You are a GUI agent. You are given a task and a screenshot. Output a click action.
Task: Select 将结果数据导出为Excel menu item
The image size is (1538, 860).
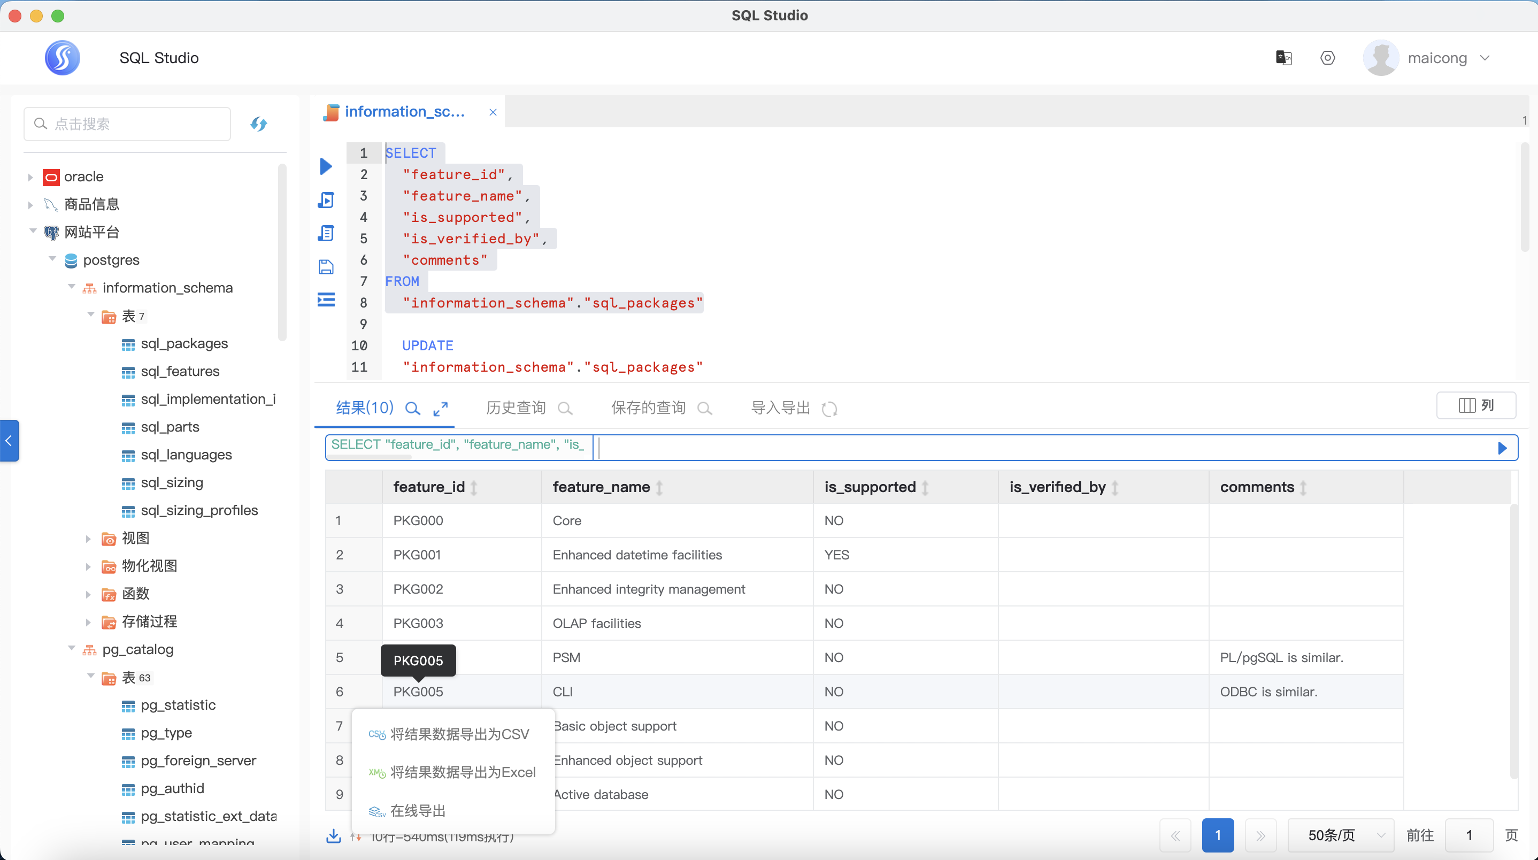453,772
